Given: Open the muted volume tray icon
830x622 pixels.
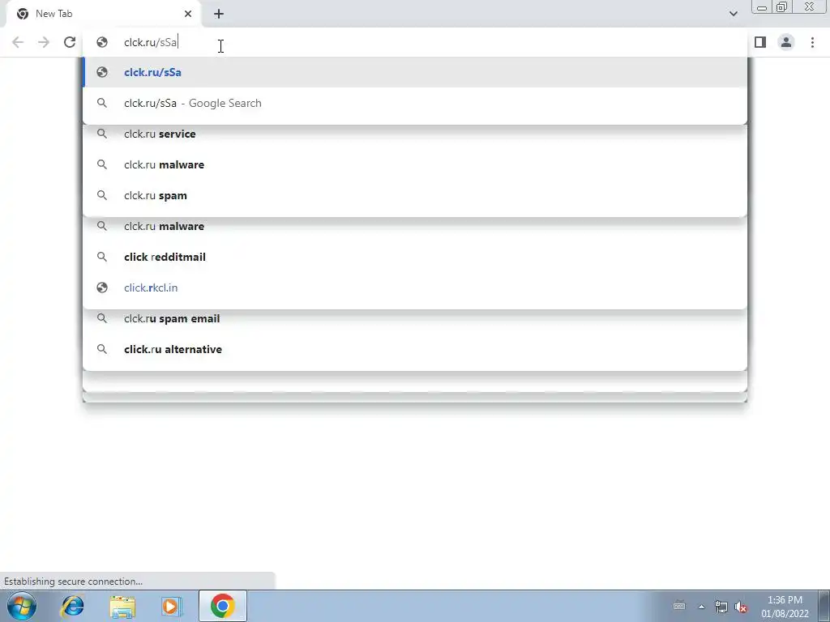Looking at the screenshot, I should pos(741,607).
